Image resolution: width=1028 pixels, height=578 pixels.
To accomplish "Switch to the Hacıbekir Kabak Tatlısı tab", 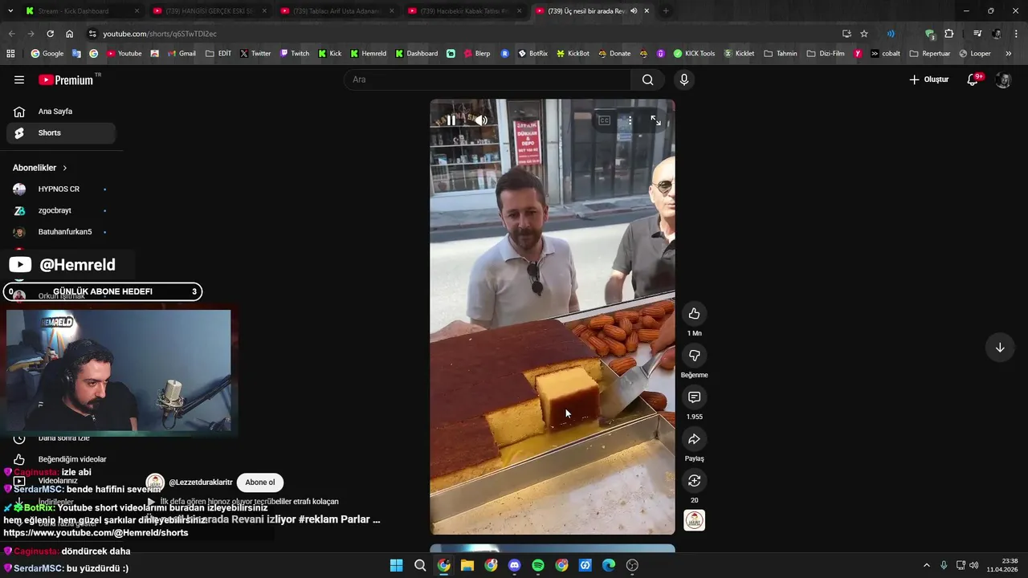I will tap(464, 11).
